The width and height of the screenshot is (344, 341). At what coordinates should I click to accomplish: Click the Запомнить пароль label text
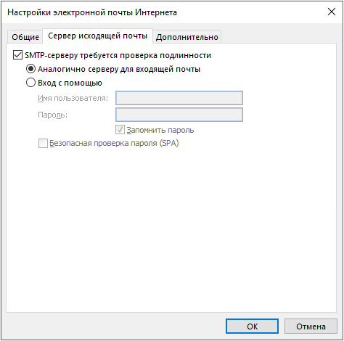pos(160,130)
